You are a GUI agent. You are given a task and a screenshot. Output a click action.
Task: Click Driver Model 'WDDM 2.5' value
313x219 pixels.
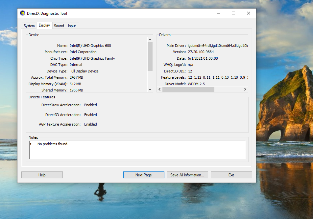click(x=196, y=84)
